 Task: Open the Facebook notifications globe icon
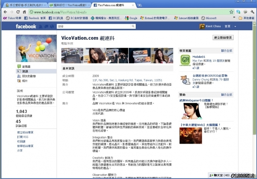coord(52,26)
